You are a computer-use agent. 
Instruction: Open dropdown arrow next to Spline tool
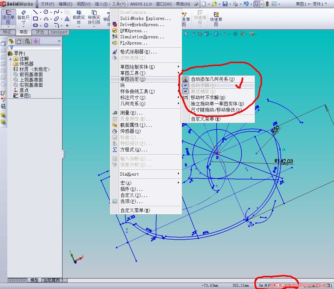pos(61,12)
